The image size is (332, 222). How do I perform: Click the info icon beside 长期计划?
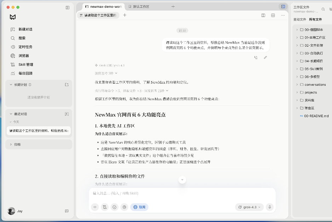pyautogui.click(x=30, y=85)
